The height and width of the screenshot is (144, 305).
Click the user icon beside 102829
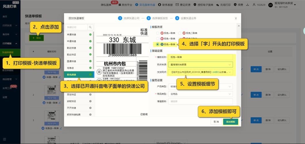(254, 5)
